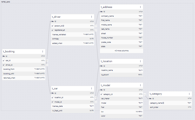Select the rental_cars schema label
The width and height of the screenshot is (195, 120).
pos(6,2)
